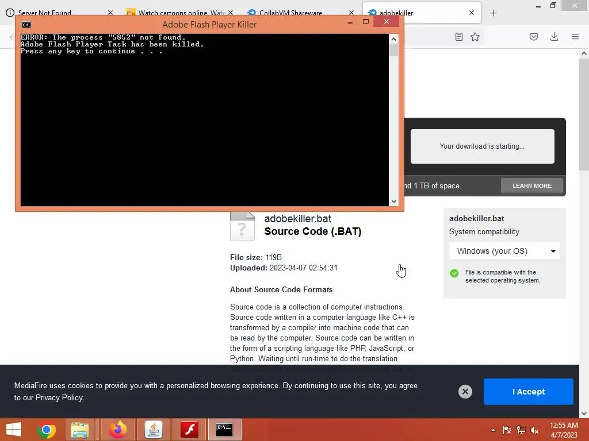Click the muted volume tray icon
589x441 pixels.
pyautogui.click(x=534, y=430)
